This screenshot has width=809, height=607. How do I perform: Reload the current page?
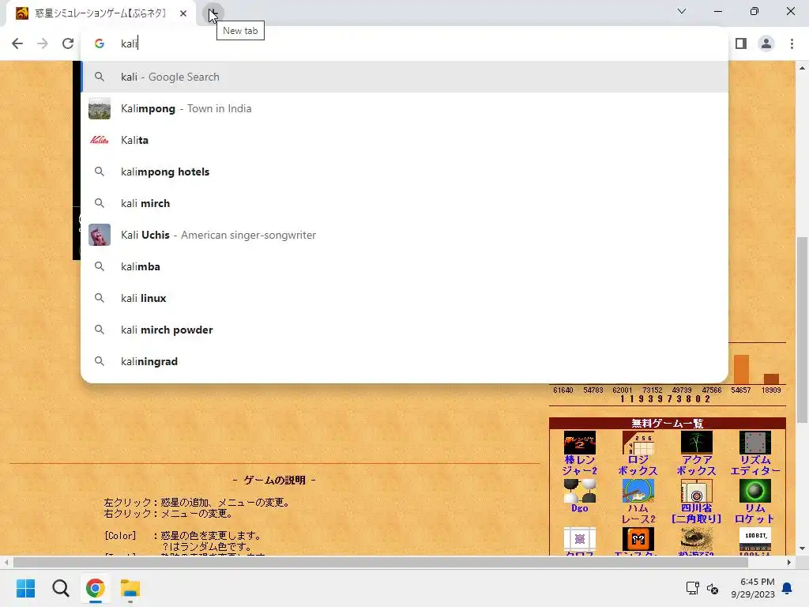pos(68,43)
